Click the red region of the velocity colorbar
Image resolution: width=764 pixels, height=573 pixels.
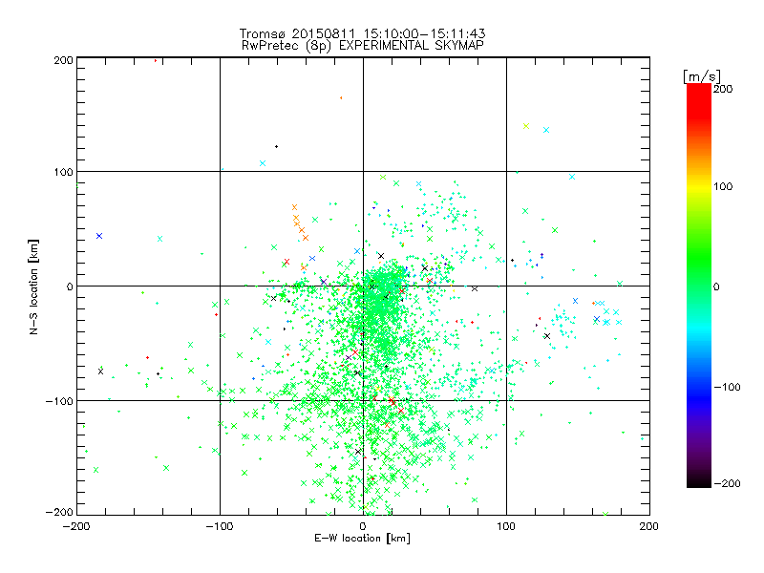(699, 100)
